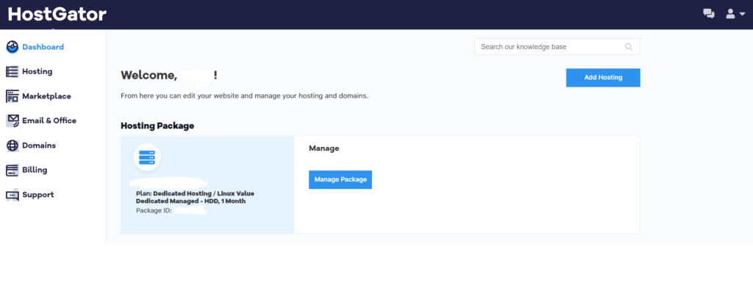Click the Marketplace icon in sidebar
The height and width of the screenshot is (291, 753).
point(12,96)
